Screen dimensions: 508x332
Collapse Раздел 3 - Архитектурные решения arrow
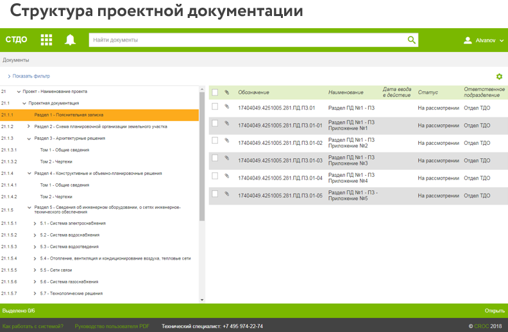(29, 138)
